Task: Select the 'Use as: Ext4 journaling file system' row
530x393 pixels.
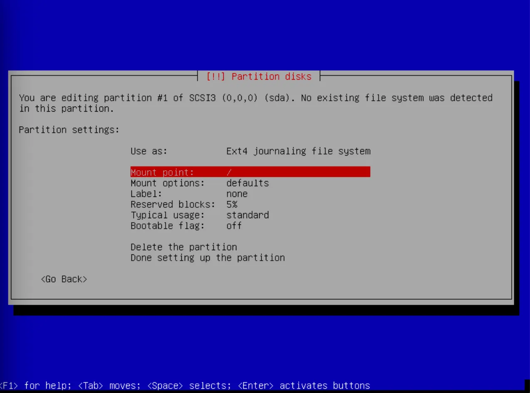Action: tap(250, 151)
